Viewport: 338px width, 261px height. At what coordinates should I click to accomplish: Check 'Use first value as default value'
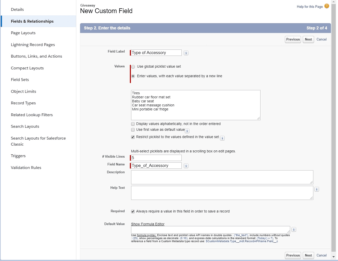pyautogui.click(x=133, y=130)
